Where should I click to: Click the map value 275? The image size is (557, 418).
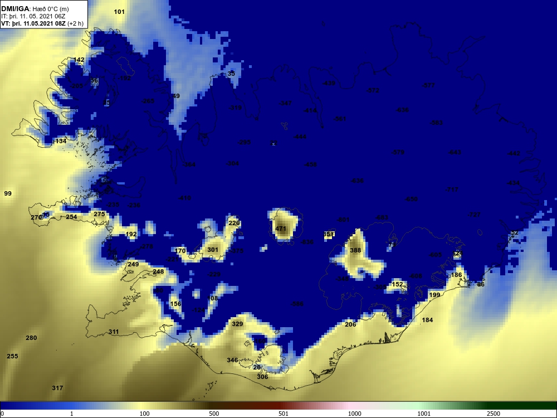tap(100, 214)
